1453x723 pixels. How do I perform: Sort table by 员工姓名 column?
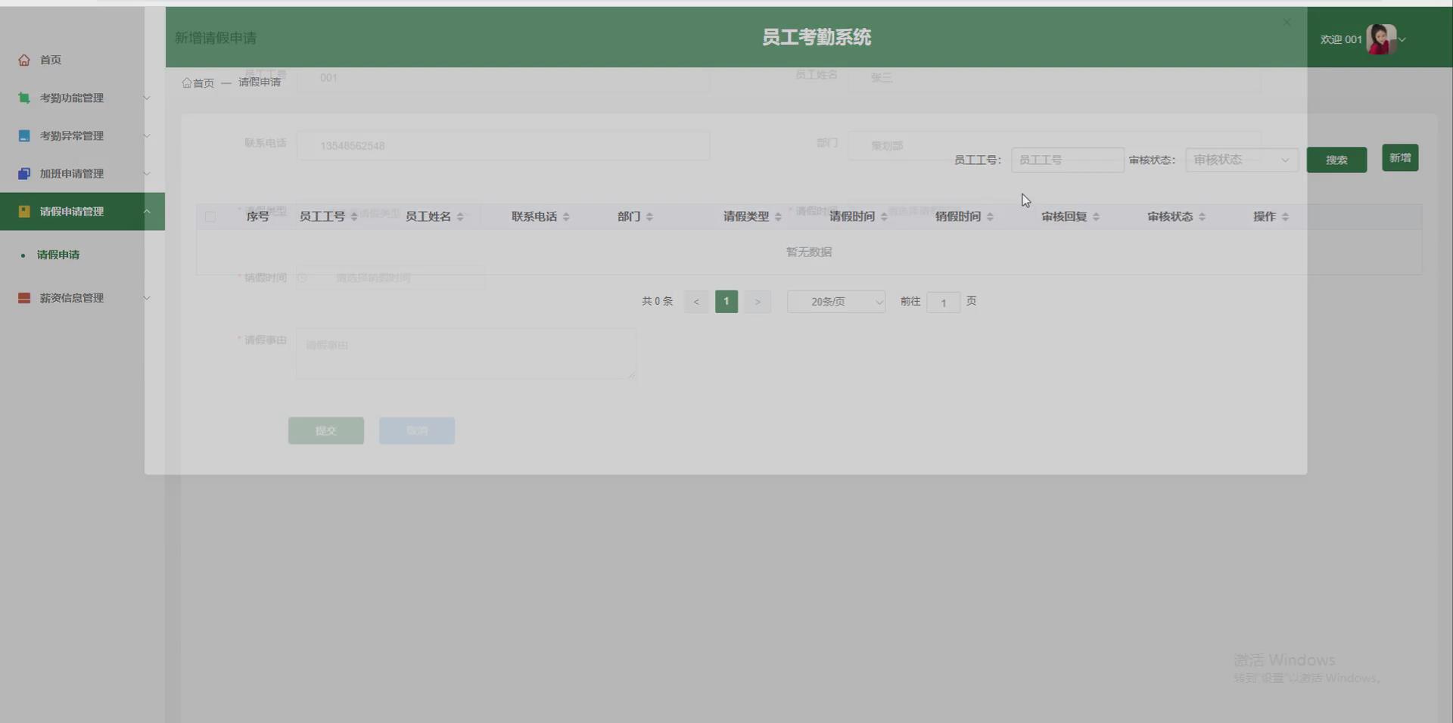[x=460, y=217]
